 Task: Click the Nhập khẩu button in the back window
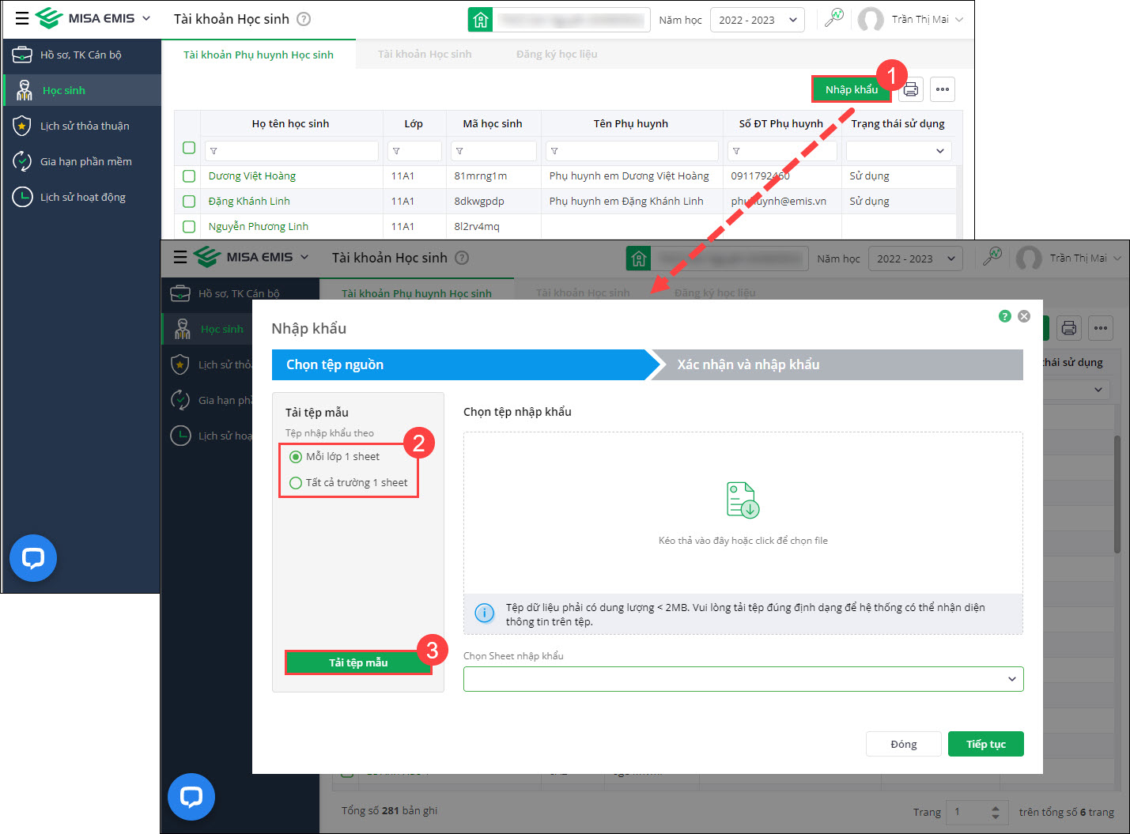click(x=852, y=89)
